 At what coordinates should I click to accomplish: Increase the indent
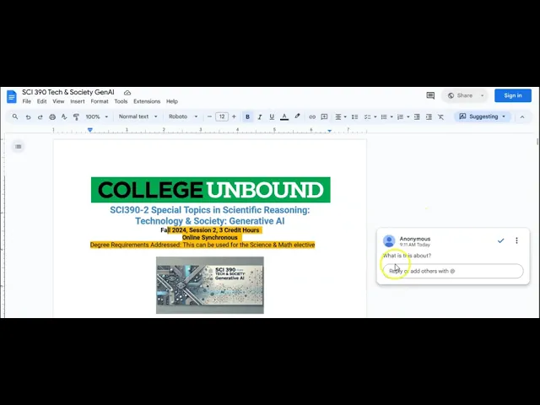[429, 117]
